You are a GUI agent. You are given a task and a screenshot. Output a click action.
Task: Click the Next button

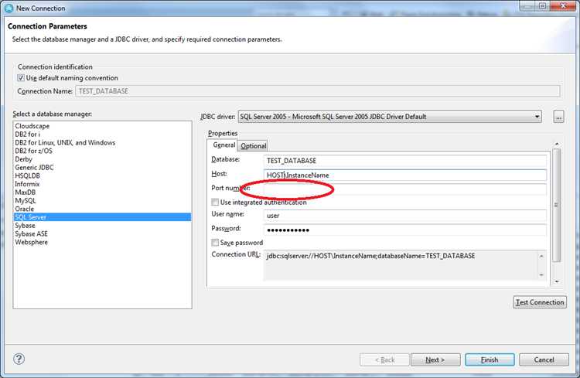click(x=435, y=359)
